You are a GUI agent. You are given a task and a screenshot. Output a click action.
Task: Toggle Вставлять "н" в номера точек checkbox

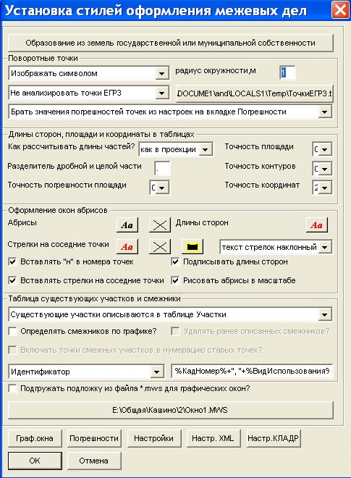pyautogui.click(x=13, y=262)
